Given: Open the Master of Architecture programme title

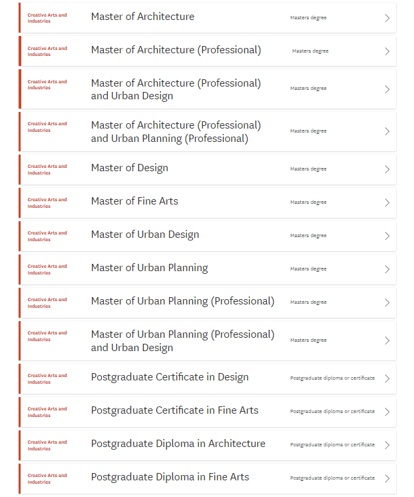Looking at the screenshot, I should 142,17.
